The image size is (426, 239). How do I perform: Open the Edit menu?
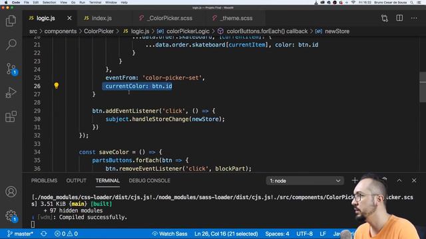[x=35, y=3]
